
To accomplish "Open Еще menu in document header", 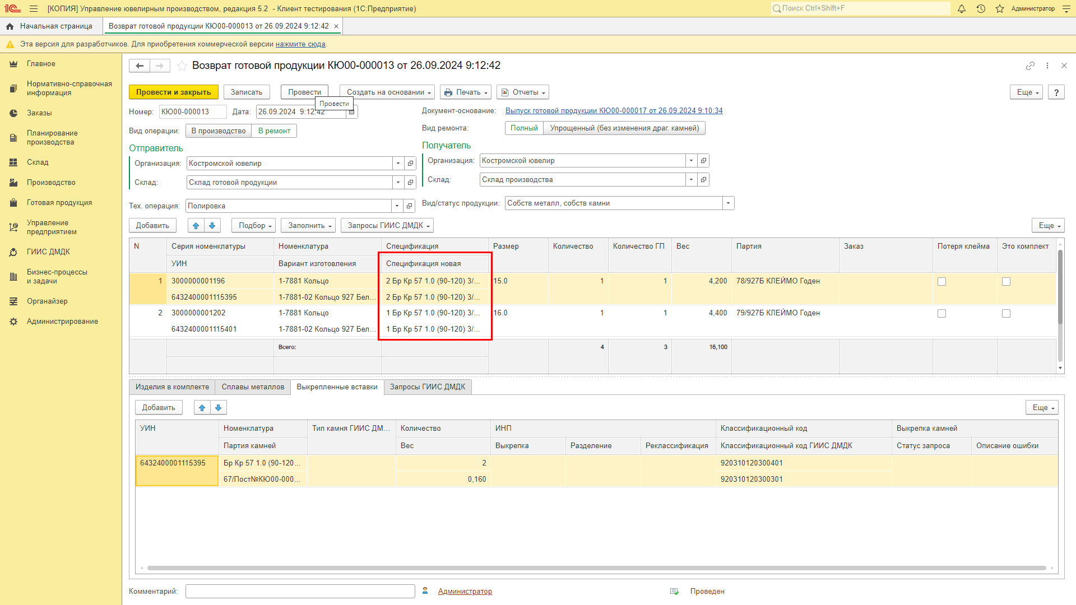I will [1026, 92].
